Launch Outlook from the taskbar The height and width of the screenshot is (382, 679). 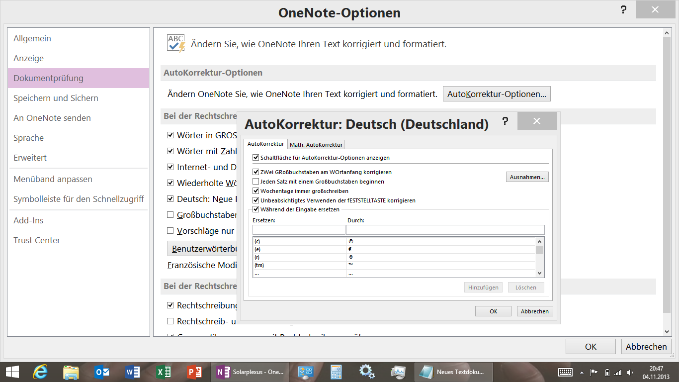102,372
